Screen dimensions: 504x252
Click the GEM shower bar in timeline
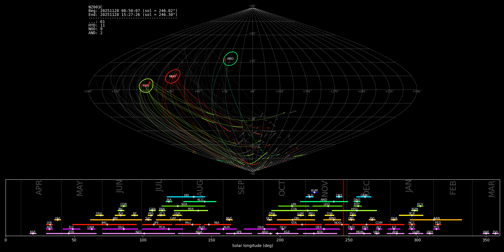tap(364, 197)
